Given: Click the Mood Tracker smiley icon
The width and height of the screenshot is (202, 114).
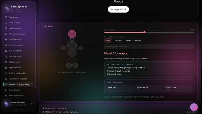Looking at the screenshot, I should 6,28.
